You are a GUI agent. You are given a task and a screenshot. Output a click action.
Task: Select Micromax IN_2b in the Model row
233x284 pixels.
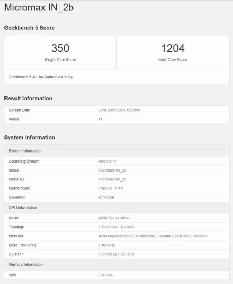tap(112, 170)
